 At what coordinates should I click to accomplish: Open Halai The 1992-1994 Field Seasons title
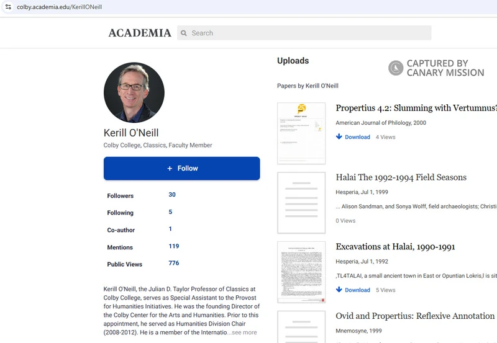pyautogui.click(x=401, y=177)
